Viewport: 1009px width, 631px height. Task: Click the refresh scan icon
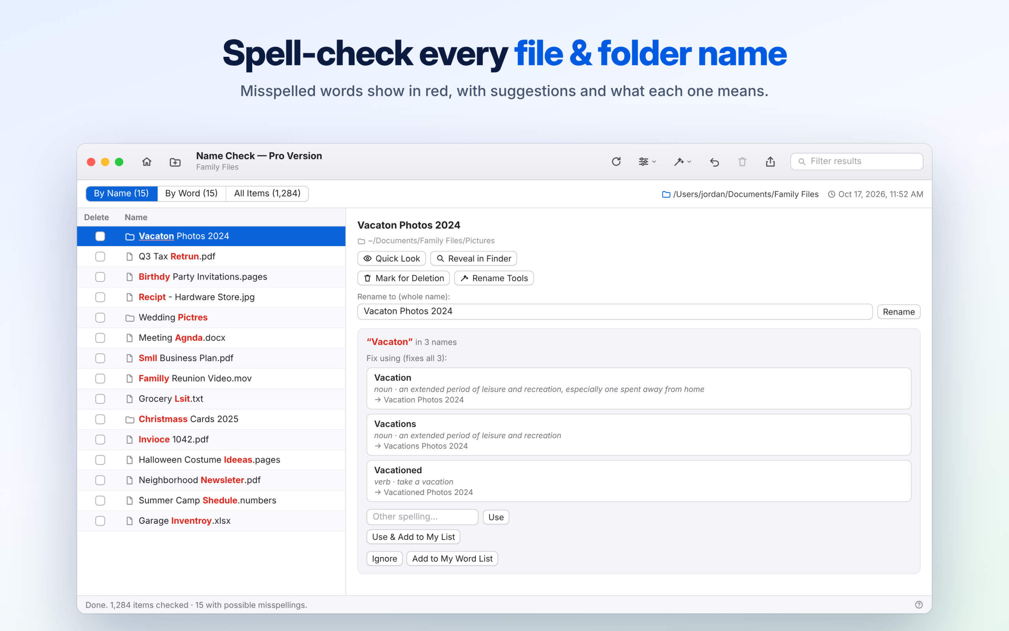click(616, 162)
